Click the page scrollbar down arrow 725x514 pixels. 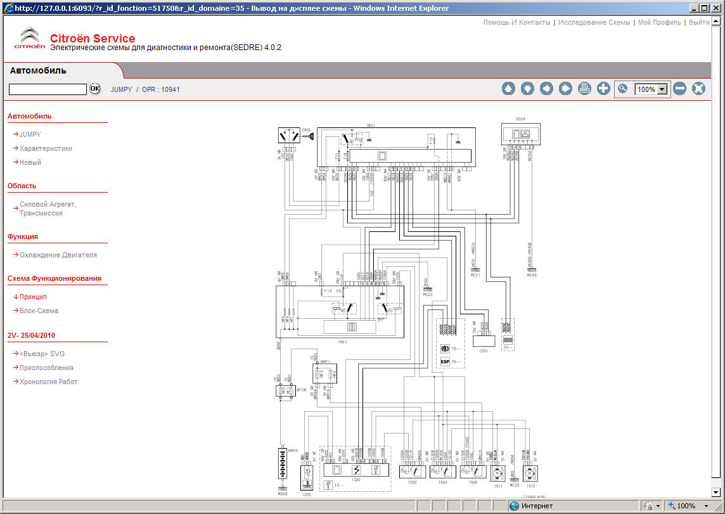715,492
